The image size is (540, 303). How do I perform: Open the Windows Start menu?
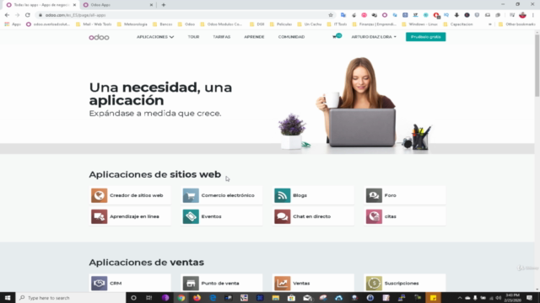(8, 298)
